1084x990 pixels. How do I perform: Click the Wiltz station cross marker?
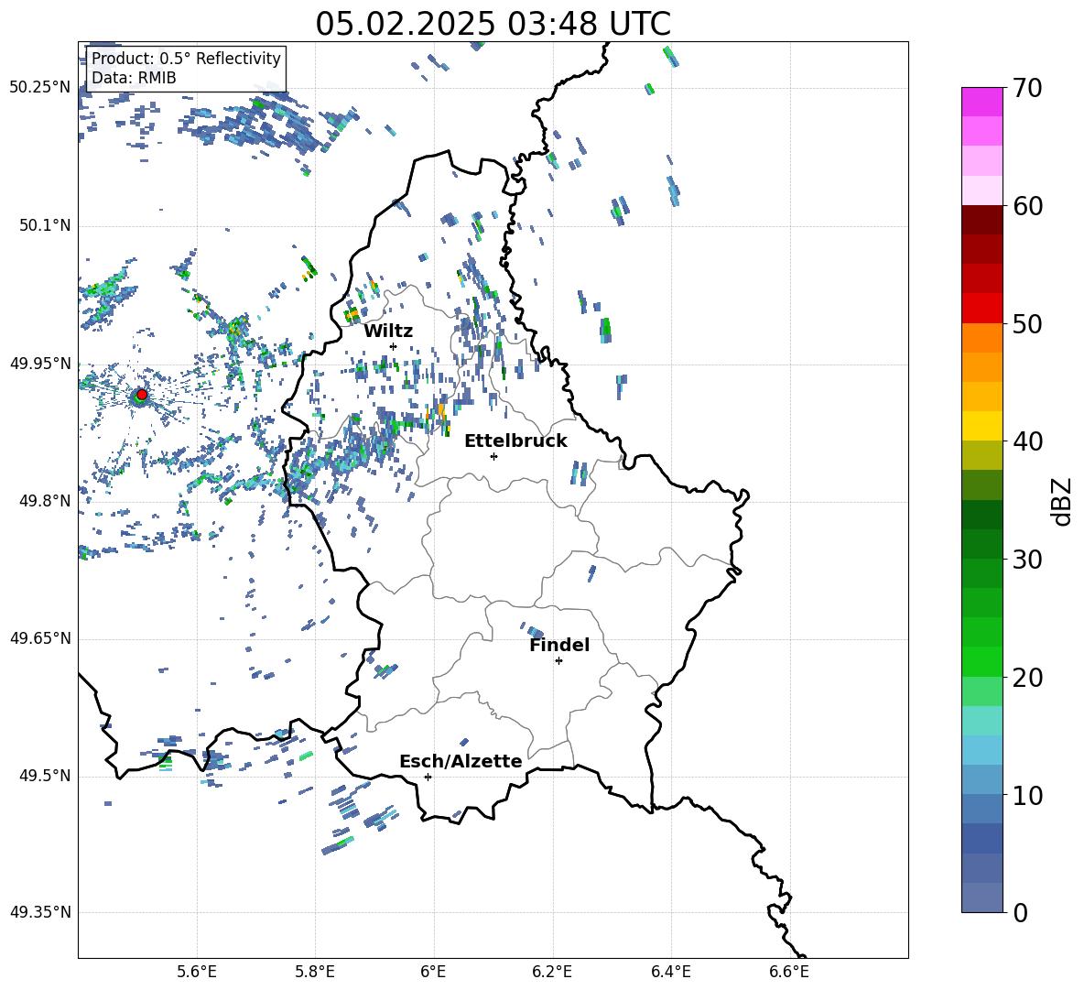[394, 346]
